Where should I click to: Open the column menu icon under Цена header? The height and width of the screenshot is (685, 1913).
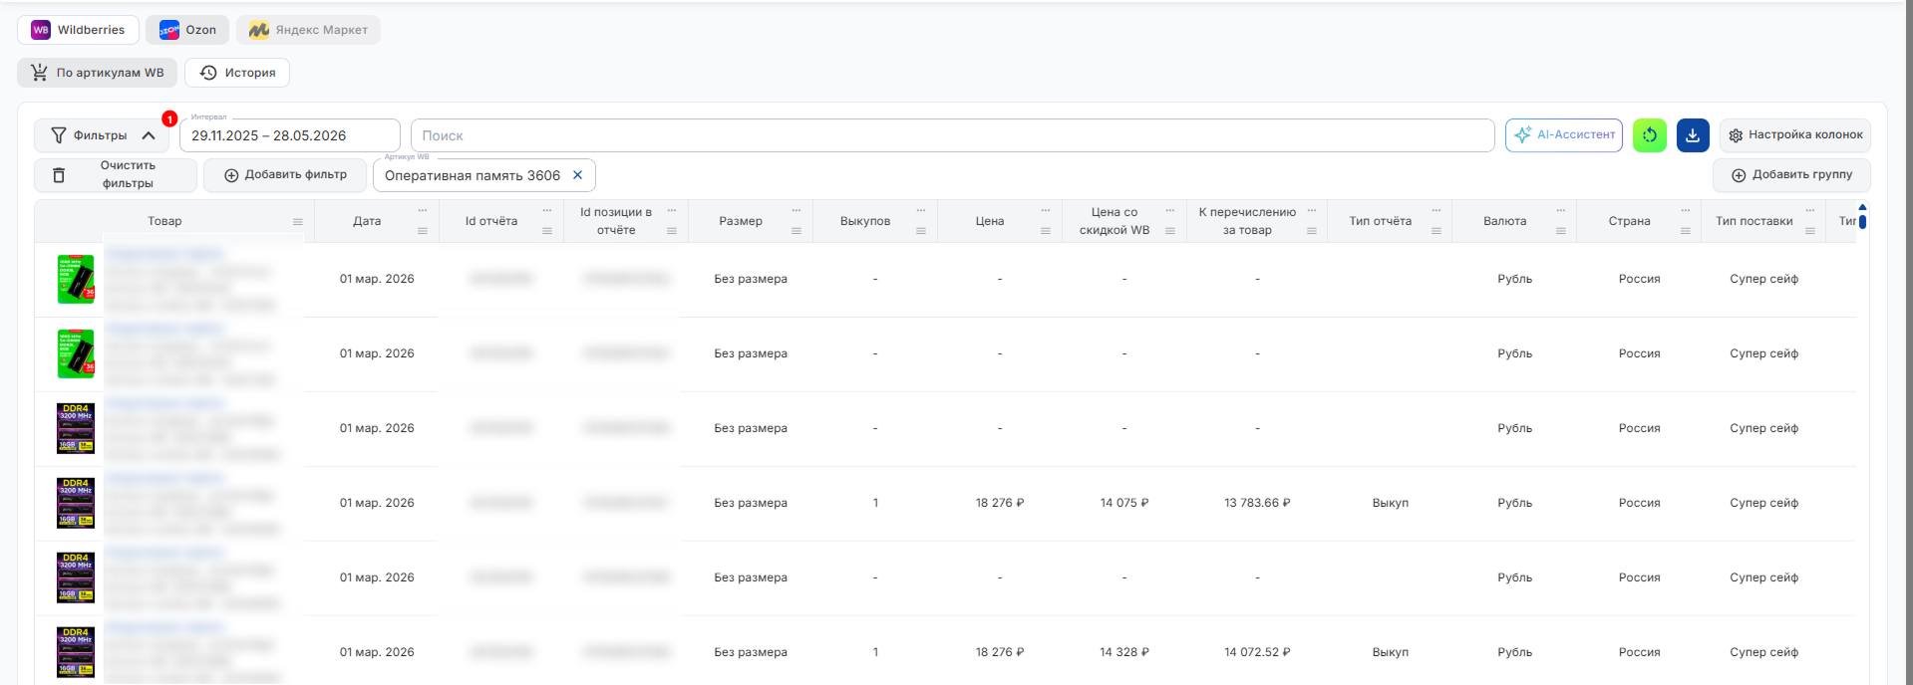click(1045, 231)
